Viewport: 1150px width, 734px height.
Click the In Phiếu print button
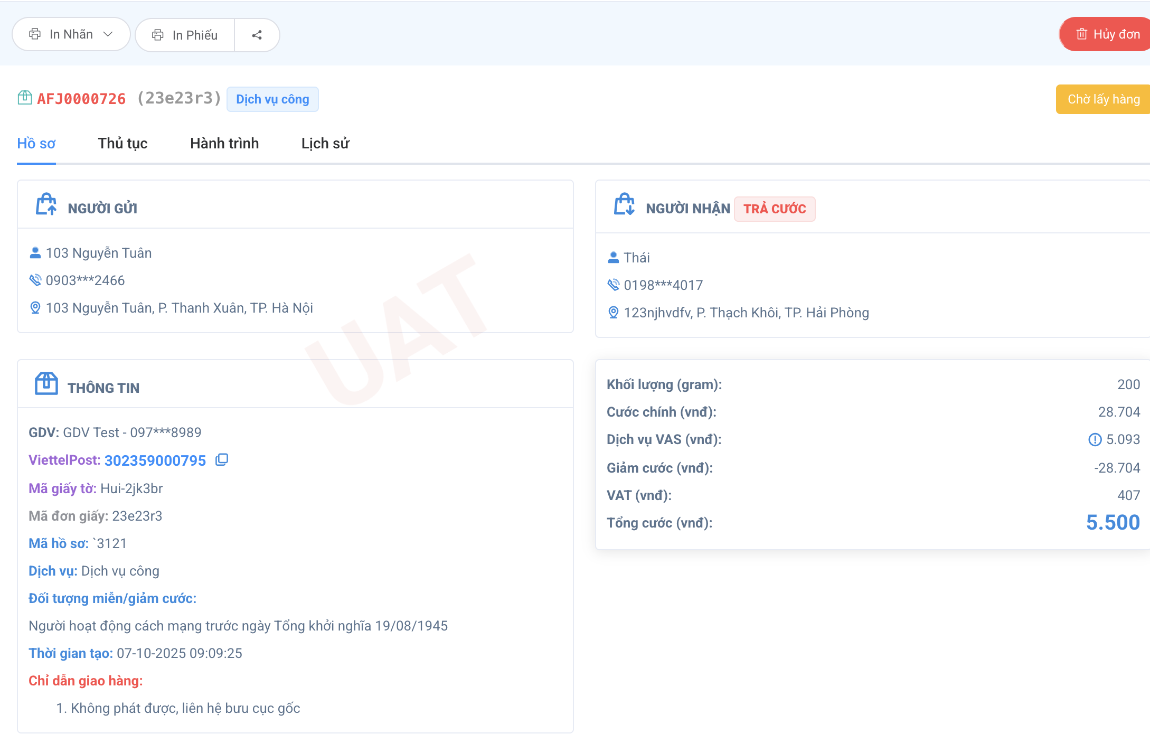(x=185, y=35)
